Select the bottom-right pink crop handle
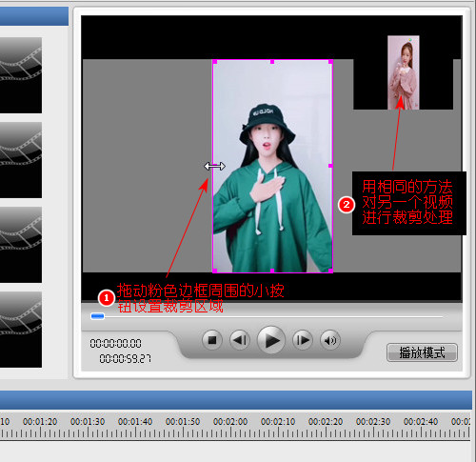 (330, 271)
